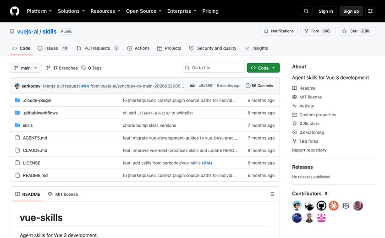385x238 pixels.
Task: View the 17 Branches link
Action: (62, 68)
